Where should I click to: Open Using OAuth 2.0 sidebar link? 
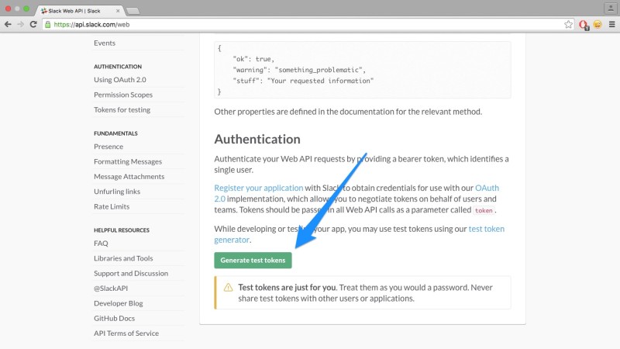[x=120, y=80]
